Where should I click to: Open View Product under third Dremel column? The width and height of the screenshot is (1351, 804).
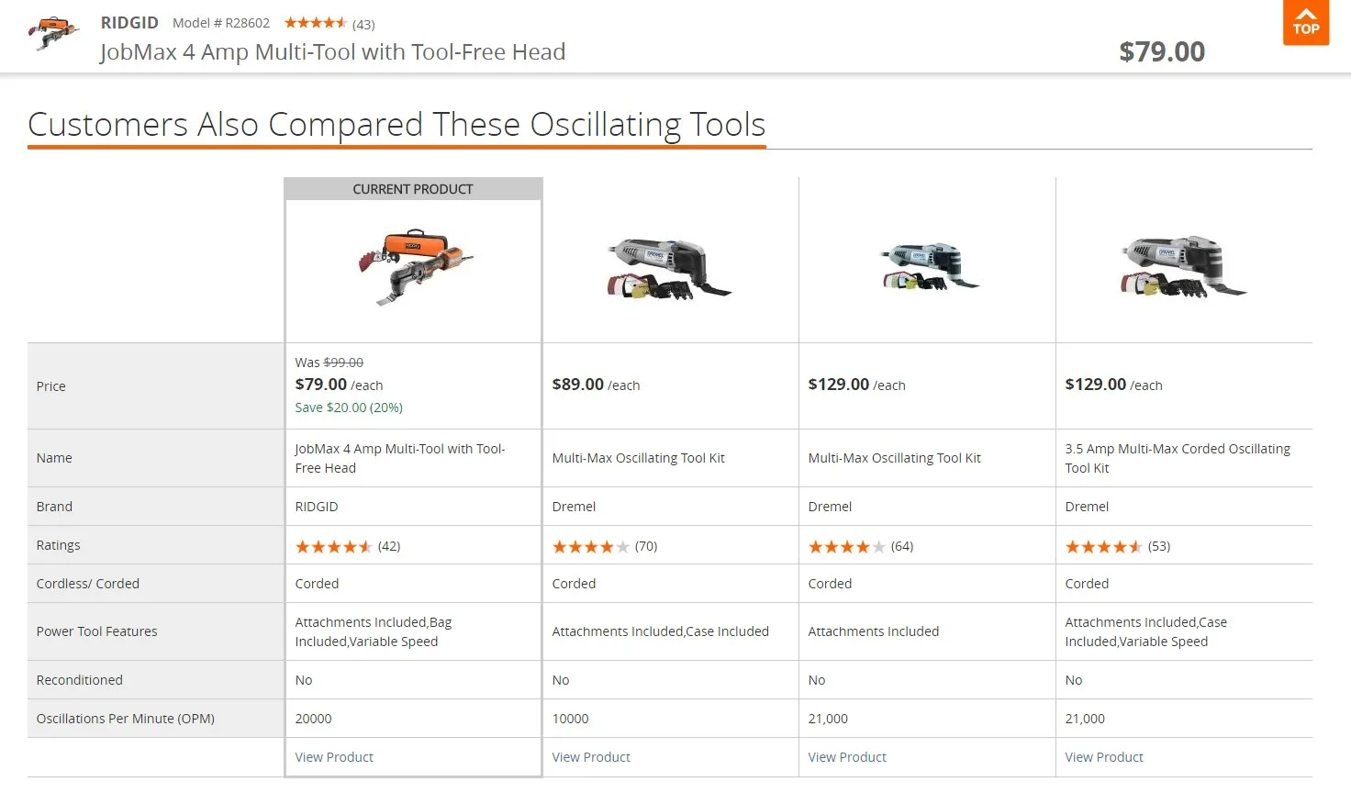[x=847, y=757]
